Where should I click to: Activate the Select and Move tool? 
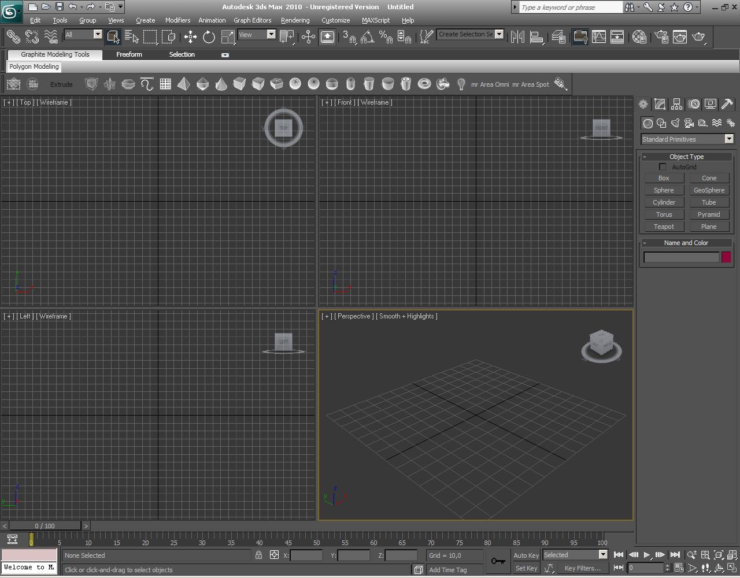pos(190,36)
